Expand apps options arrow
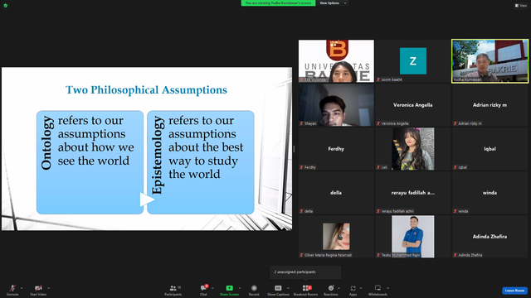The height and width of the screenshot is (298, 531). (x=361, y=288)
